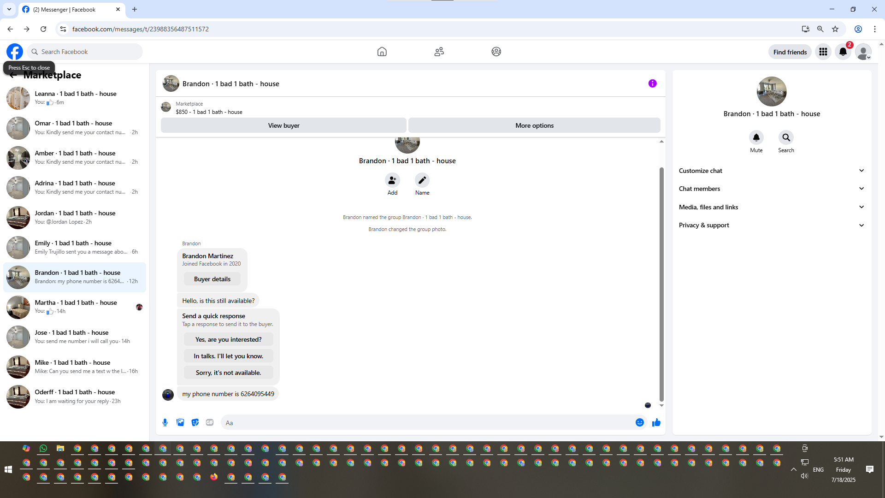Expand Customize chat section
Viewport: 885px width, 498px height.
tap(772, 171)
